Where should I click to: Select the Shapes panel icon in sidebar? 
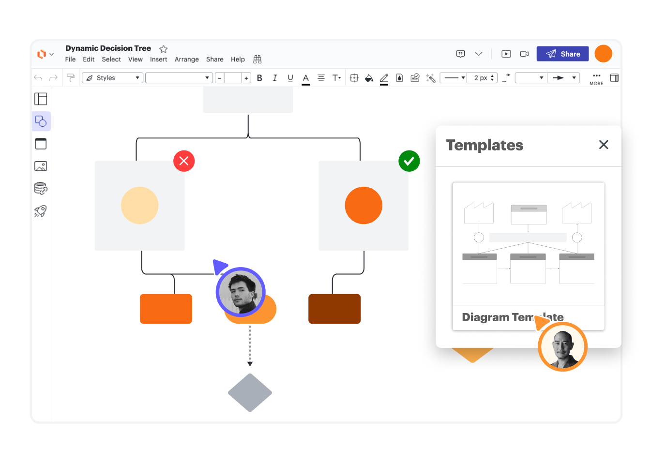pyautogui.click(x=41, y=121)
